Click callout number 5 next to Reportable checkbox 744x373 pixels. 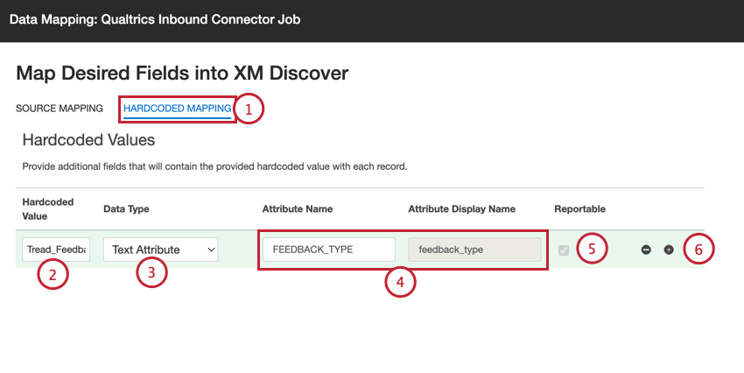(x=592, y=249)
